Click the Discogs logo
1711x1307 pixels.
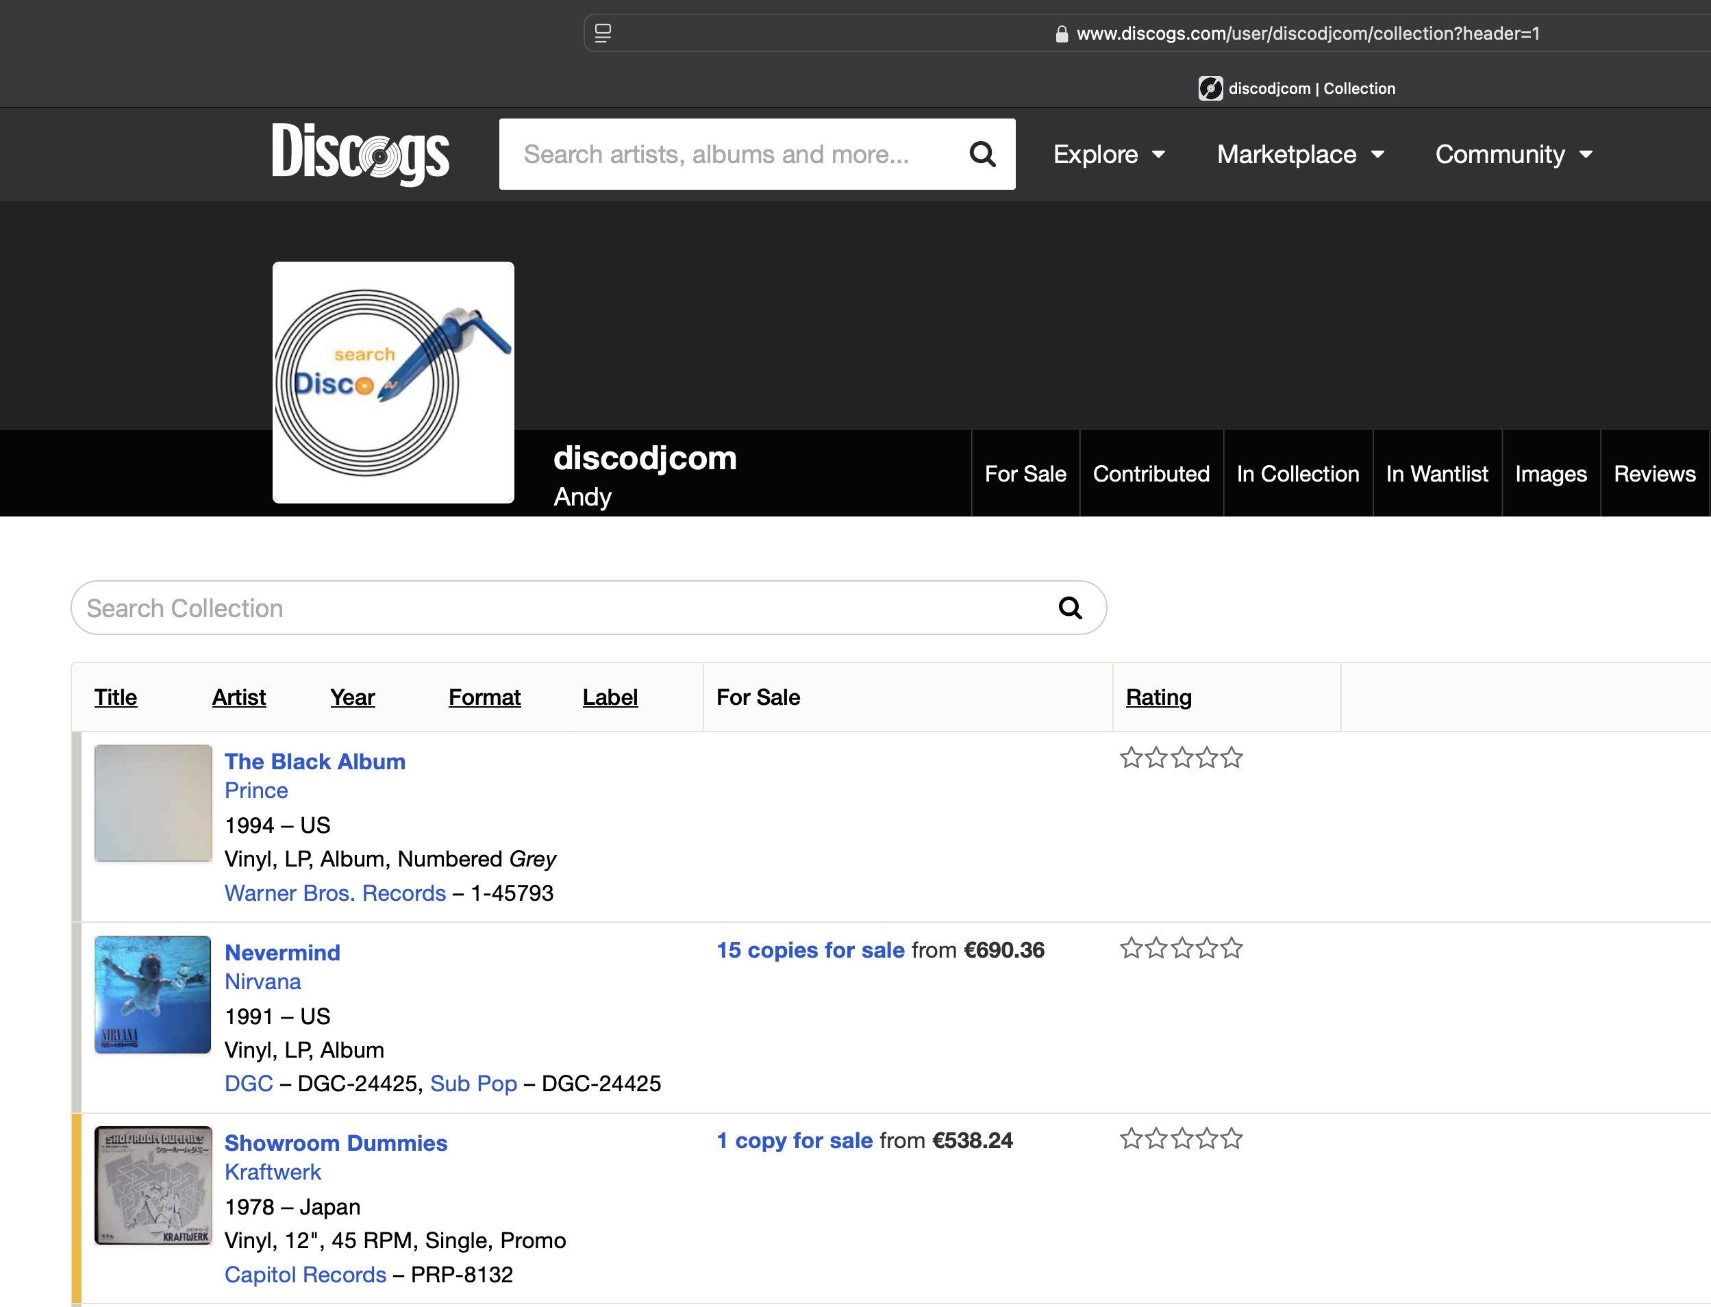pos(360,153)
